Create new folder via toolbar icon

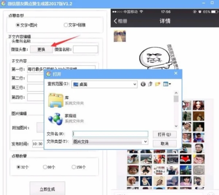(x=158, y=84)
